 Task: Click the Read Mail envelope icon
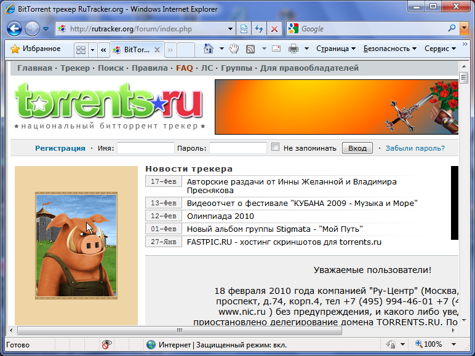[276, 49]
